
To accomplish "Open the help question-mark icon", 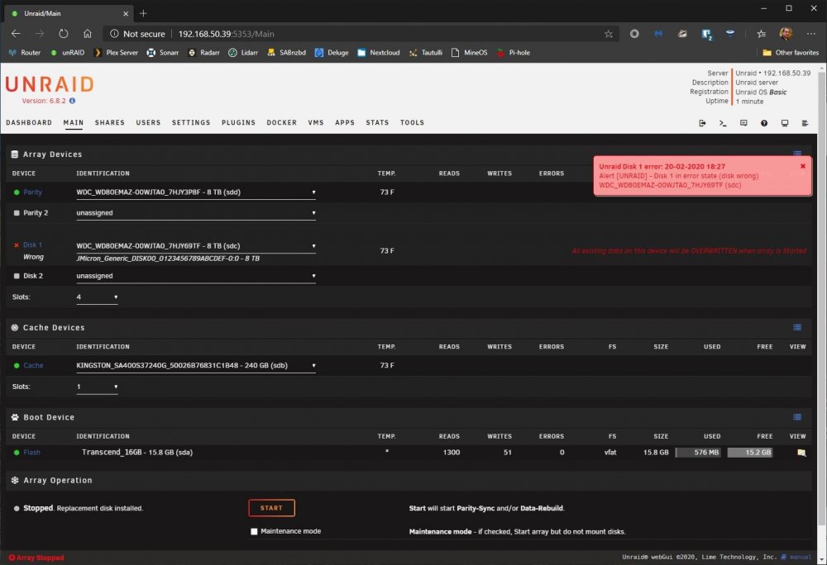I will pos(763,123).
